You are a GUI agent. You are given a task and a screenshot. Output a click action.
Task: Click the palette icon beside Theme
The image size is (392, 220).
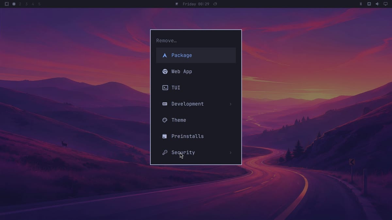click(x=165, y=120)
